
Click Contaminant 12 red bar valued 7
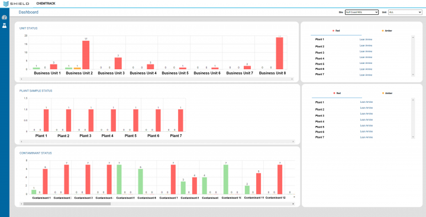point(280,179)
